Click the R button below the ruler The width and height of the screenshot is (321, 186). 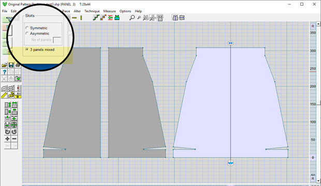pos(313,179)
